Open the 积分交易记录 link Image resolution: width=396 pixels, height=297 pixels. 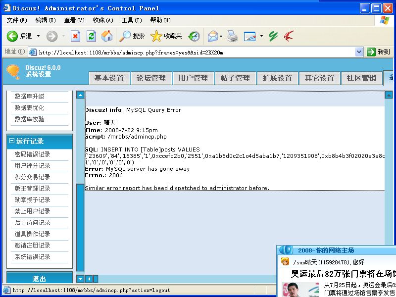point(32,177)
